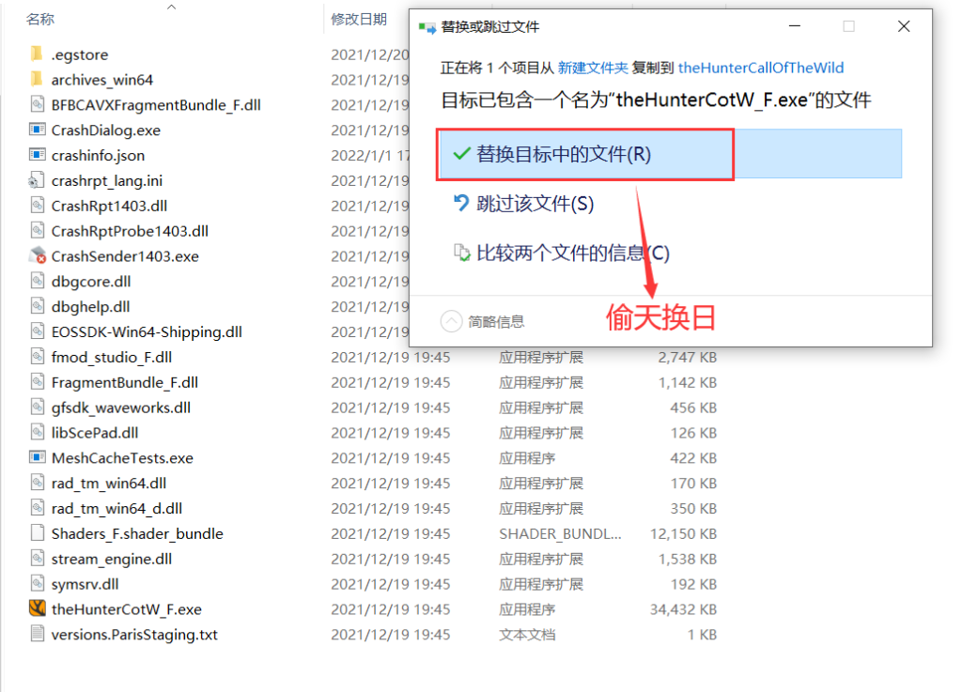The height and width of the screenshot is (692, 962).
Task: Select file name dbghelp.dll
Action: click(x=91, y=306)
